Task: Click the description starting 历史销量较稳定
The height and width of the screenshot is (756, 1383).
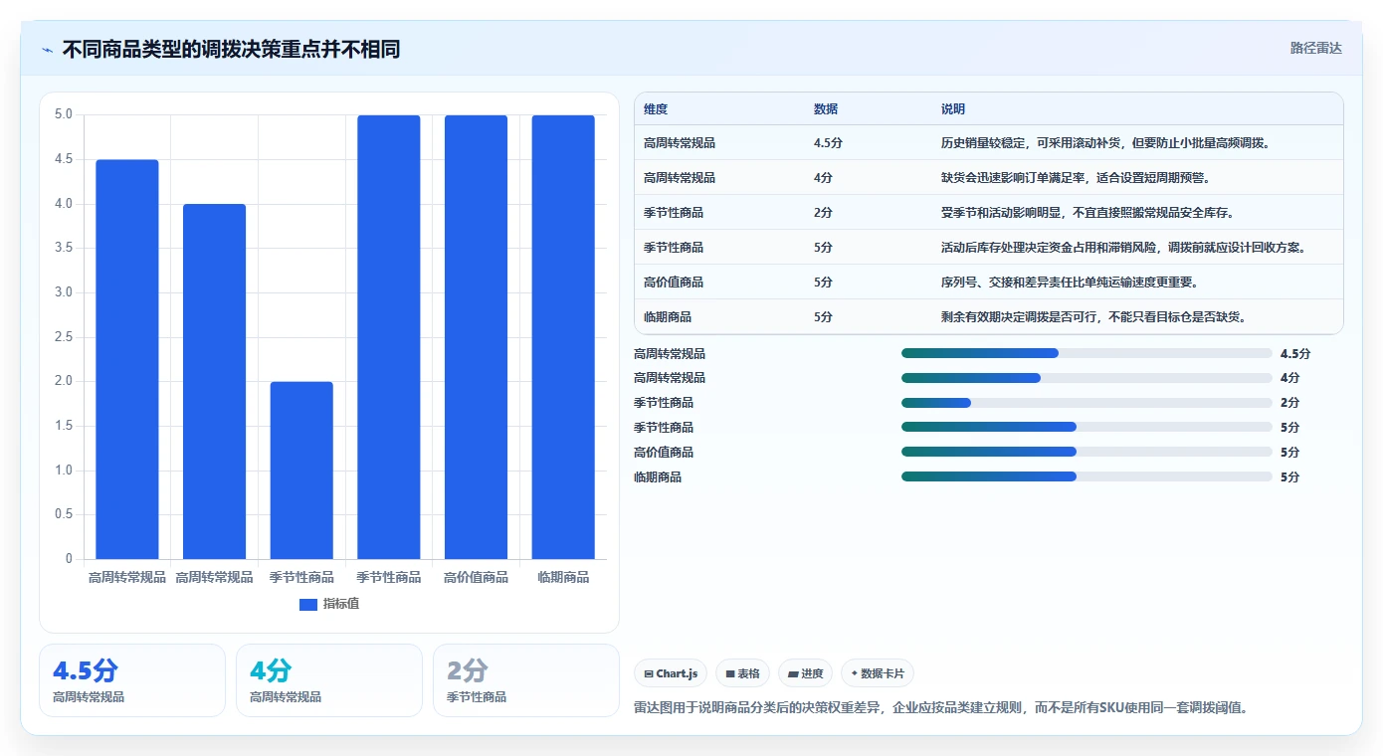Action: pos(1104,143)
